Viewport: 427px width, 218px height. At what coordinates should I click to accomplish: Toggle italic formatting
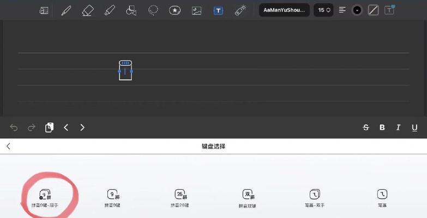(x=398, y=128)
